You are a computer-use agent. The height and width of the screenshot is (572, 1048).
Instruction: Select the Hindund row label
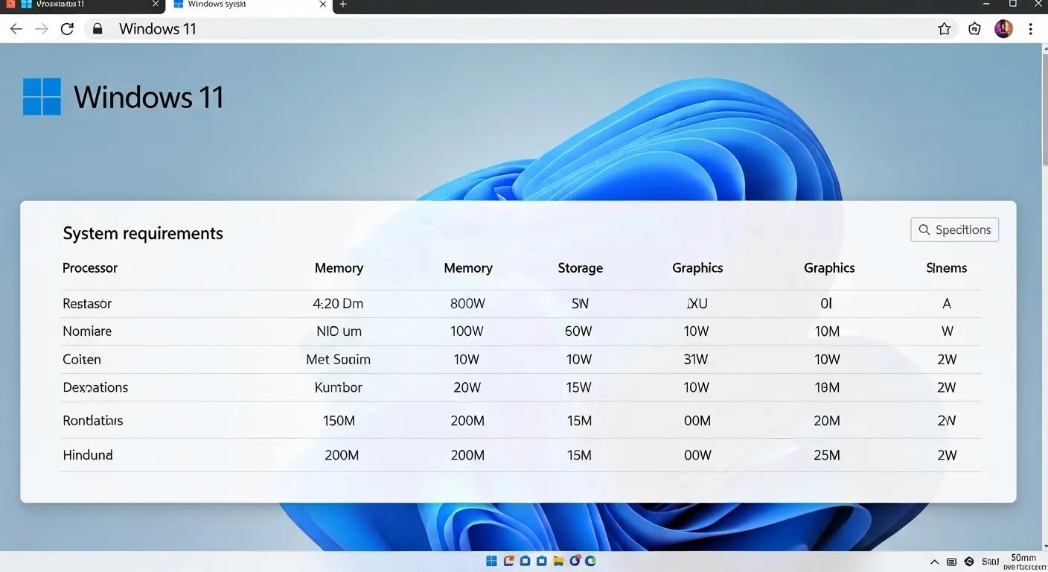pyautogui.click(x=88, y=455)
